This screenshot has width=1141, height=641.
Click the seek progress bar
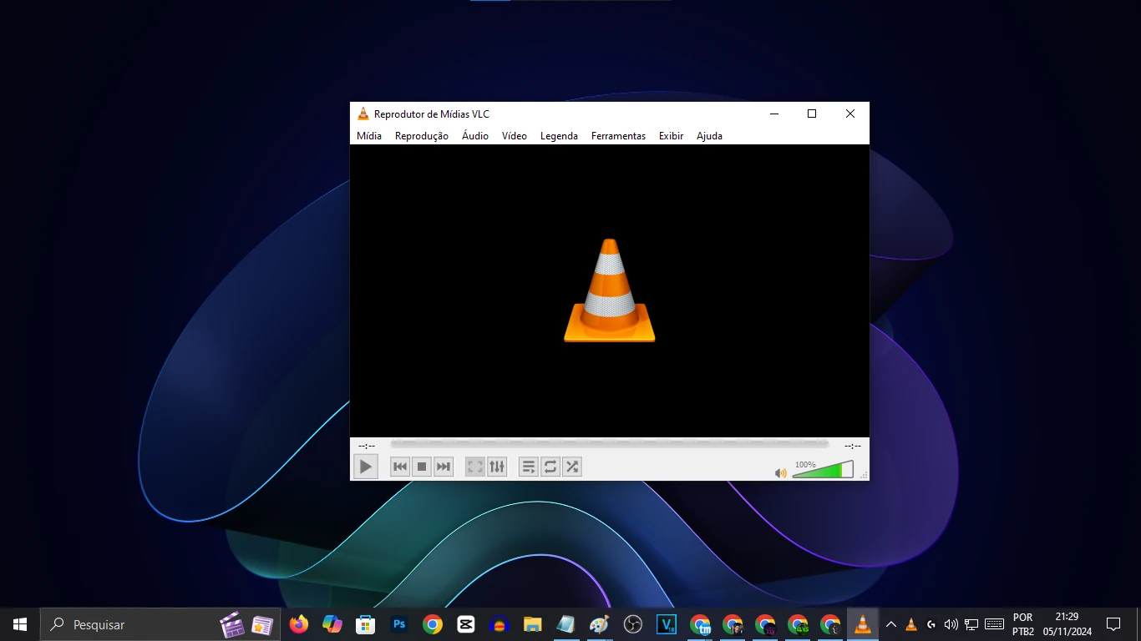[x=609, y=444]
